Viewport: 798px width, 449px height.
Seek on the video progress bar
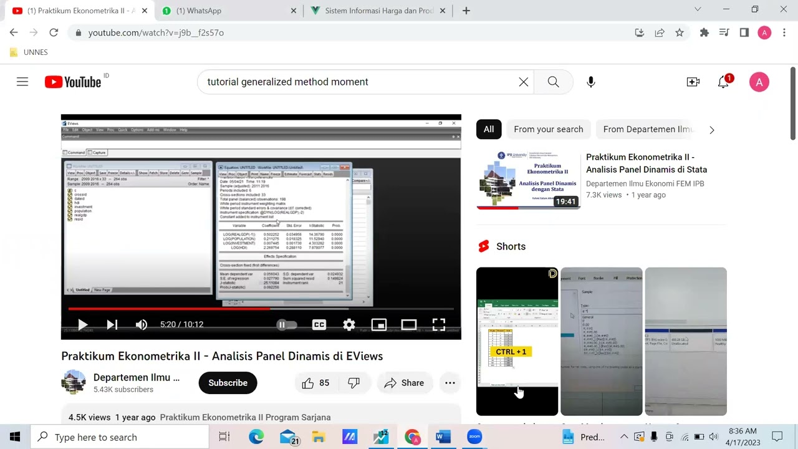(x=261, y=308)
